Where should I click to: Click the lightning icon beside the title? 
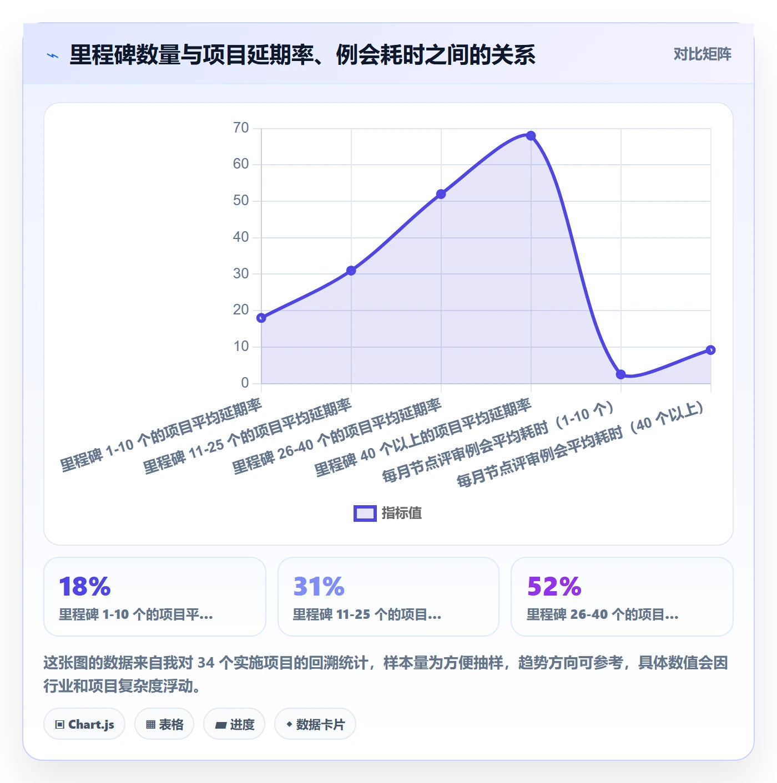[x=53, y=55]
